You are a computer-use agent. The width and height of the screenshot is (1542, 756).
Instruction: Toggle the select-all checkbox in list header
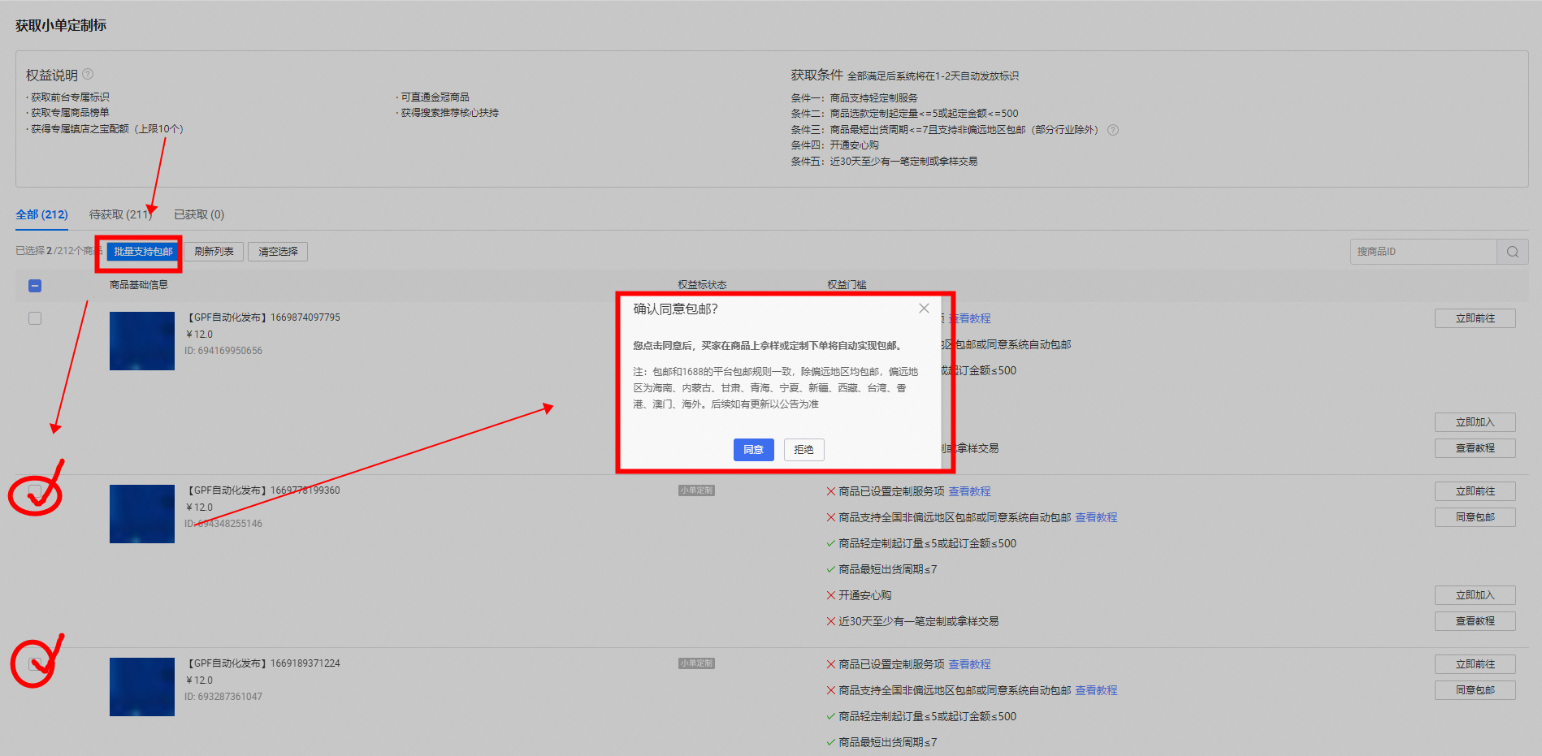pyautogui.click(x=33, y=285)
